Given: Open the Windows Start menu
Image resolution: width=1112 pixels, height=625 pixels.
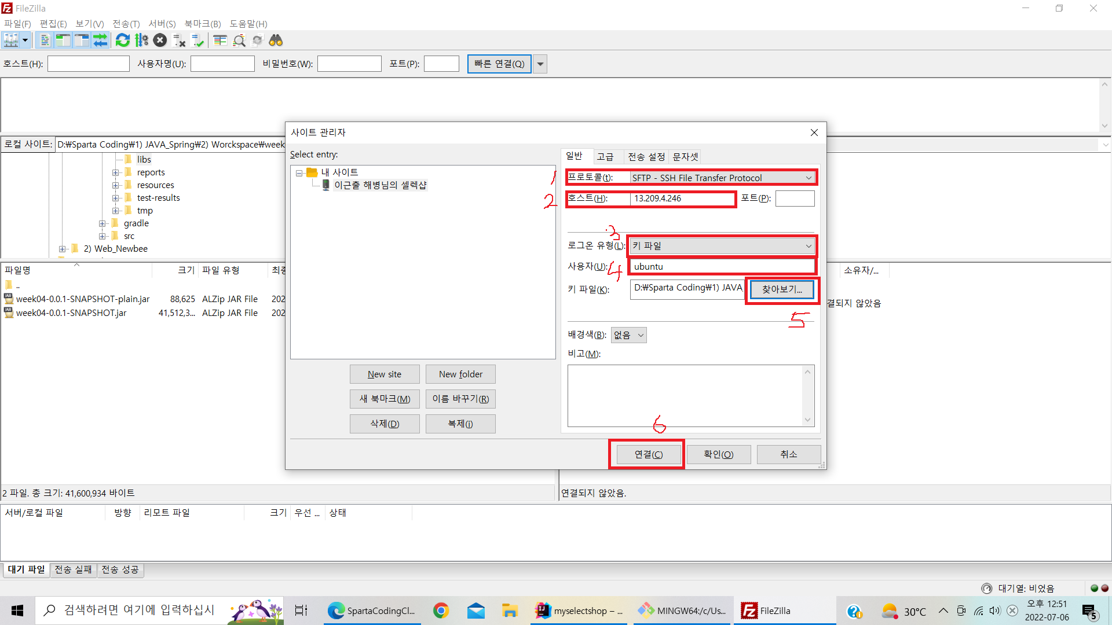Looking at the screenshot, I should [x=17, y=611].
